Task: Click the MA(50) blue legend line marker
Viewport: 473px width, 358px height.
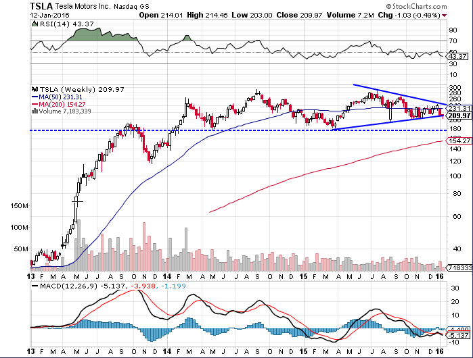Action: click(x=35, y=97)
